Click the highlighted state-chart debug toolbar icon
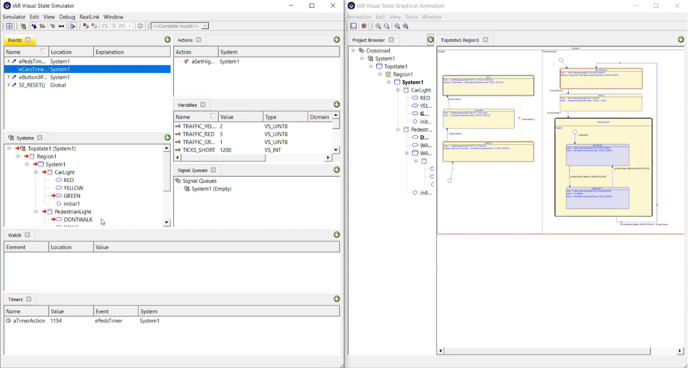 pos(72,26)
